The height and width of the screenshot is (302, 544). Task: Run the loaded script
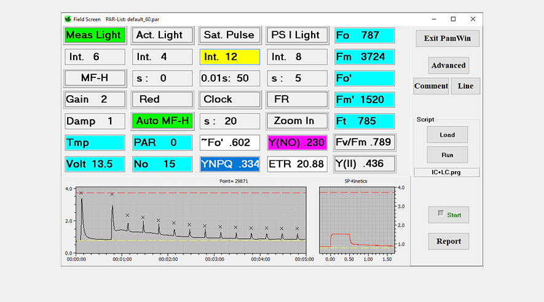pyautogui.click(x=447, y=155)
